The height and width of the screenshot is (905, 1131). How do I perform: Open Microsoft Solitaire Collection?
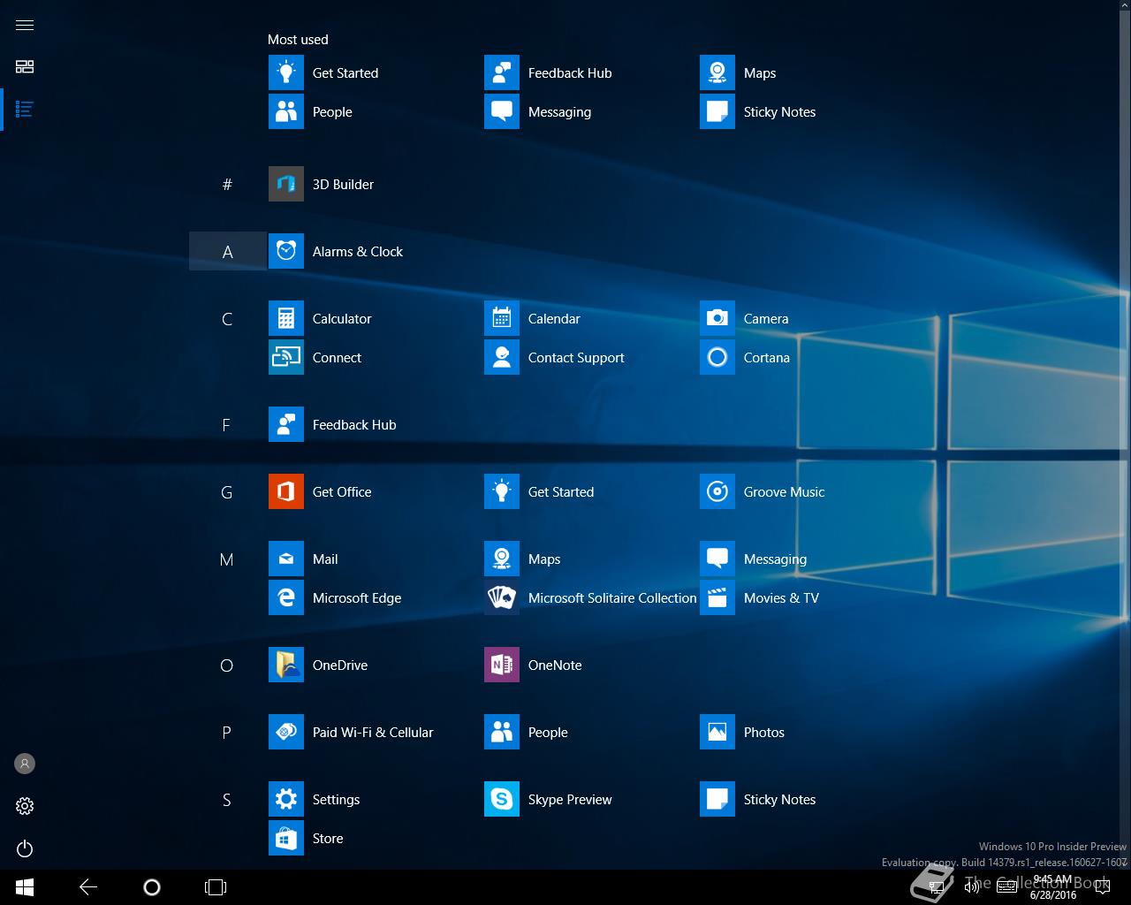coord(501,597)
